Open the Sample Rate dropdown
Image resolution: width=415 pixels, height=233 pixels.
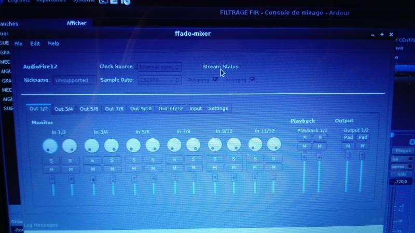[160, 80]
